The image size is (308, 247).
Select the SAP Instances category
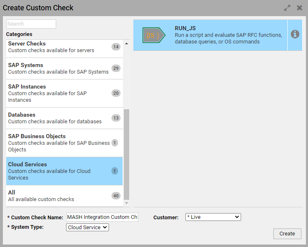tap(58, 93)
